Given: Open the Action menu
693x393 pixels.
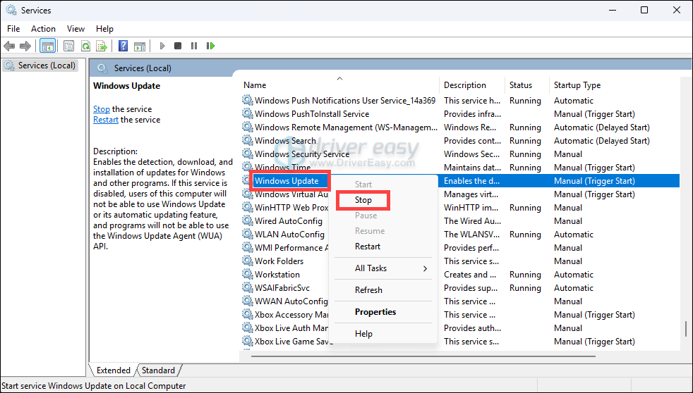Looking at the screenshot, I should coord(43,29).
